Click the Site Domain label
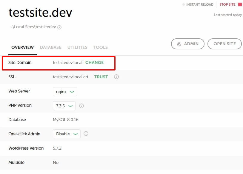This screenshot has width=243, height=174. pyautogui.click(x=20, y=62)
